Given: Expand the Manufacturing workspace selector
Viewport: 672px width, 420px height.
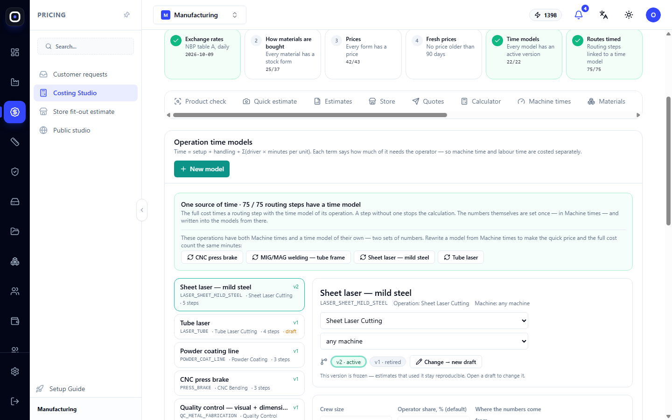Looking at the screenshot, I should click(200, 15).
